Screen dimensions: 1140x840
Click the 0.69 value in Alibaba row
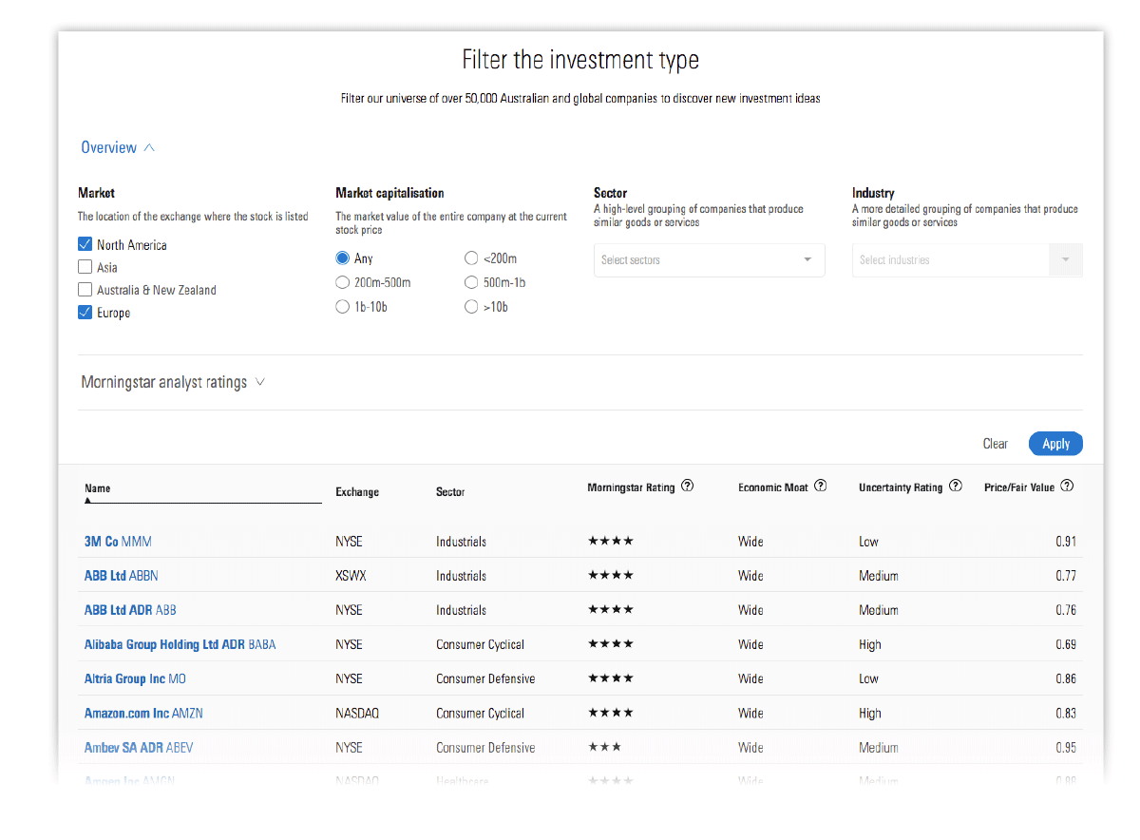pyautogui.click(x=1066, y=644)
